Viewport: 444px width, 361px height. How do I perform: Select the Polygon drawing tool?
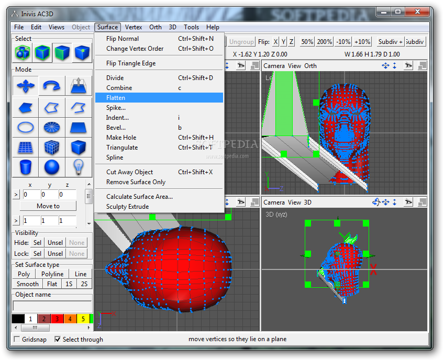(x=26, y=107)
